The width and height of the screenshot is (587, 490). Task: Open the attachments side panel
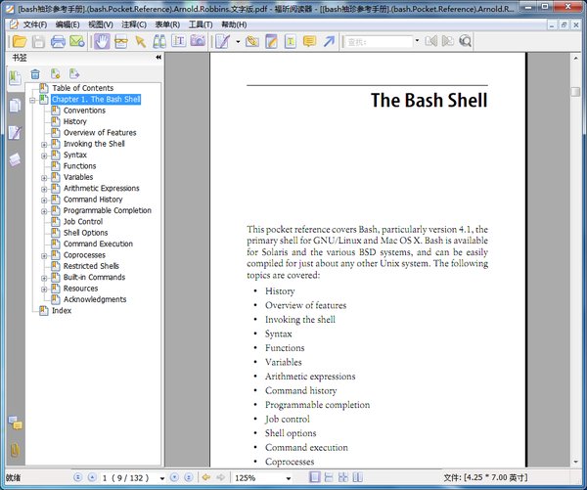click(x=15, y=451)
